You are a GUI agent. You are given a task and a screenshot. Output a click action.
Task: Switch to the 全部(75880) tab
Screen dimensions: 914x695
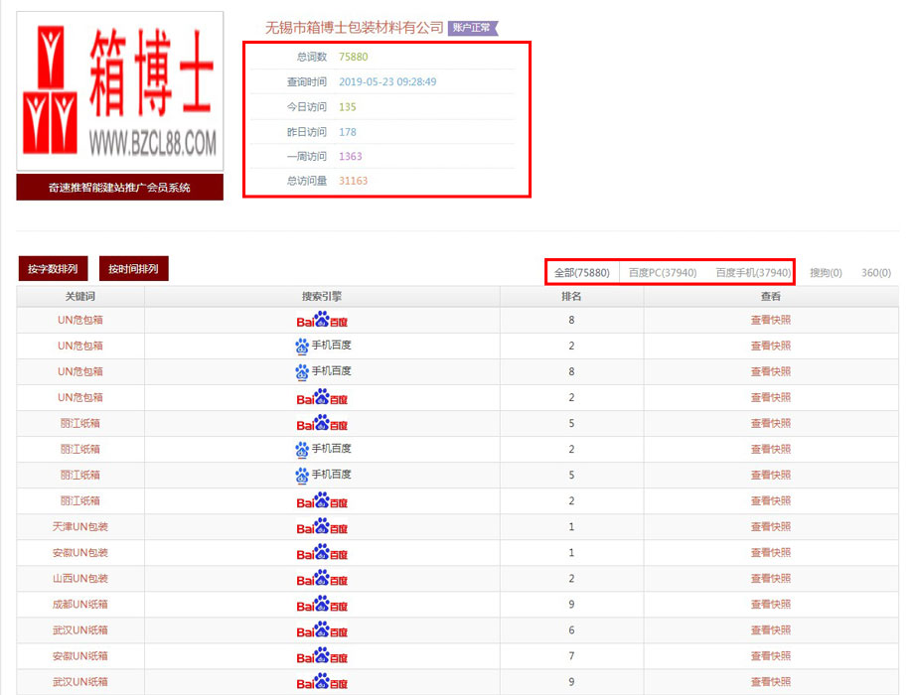[x=581, y=272]
